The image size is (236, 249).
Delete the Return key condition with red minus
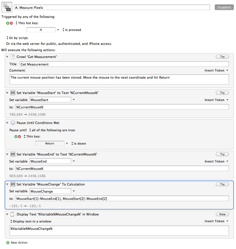pyautogui.click(x=19, y=137)
